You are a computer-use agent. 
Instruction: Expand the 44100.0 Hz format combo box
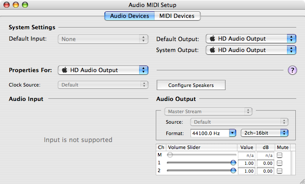[232, 132]
